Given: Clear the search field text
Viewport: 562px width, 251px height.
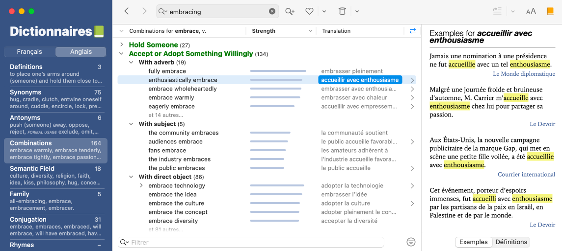Looking at the screenshot, I should (272, 11).
